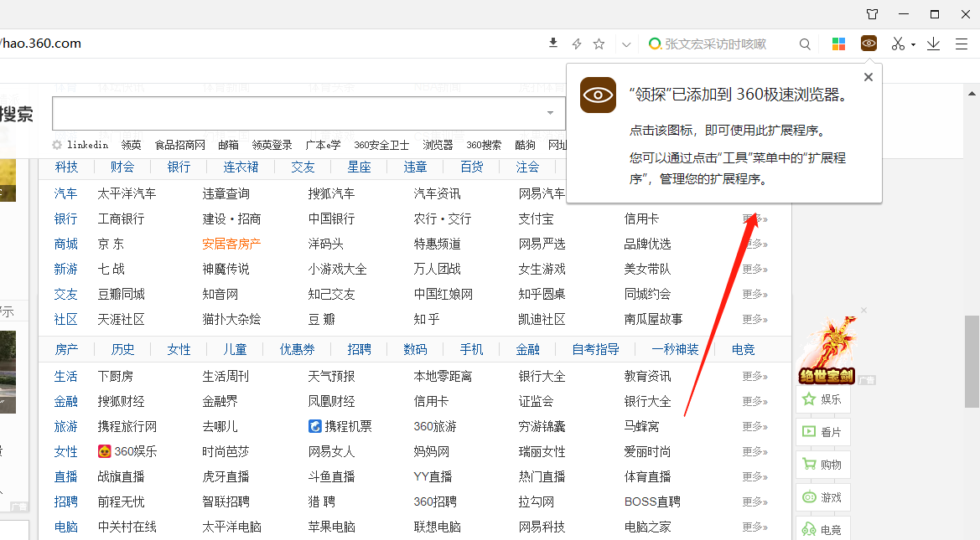Open the BOSS直聘 link
Viewport: 980px width, 540px height.
pos(652,501)
